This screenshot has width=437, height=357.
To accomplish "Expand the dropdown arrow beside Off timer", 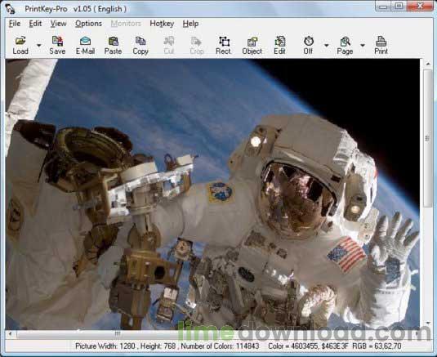I will coord(327,46).
